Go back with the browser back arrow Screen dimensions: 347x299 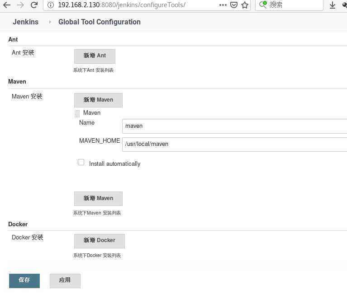coord(7,5)
